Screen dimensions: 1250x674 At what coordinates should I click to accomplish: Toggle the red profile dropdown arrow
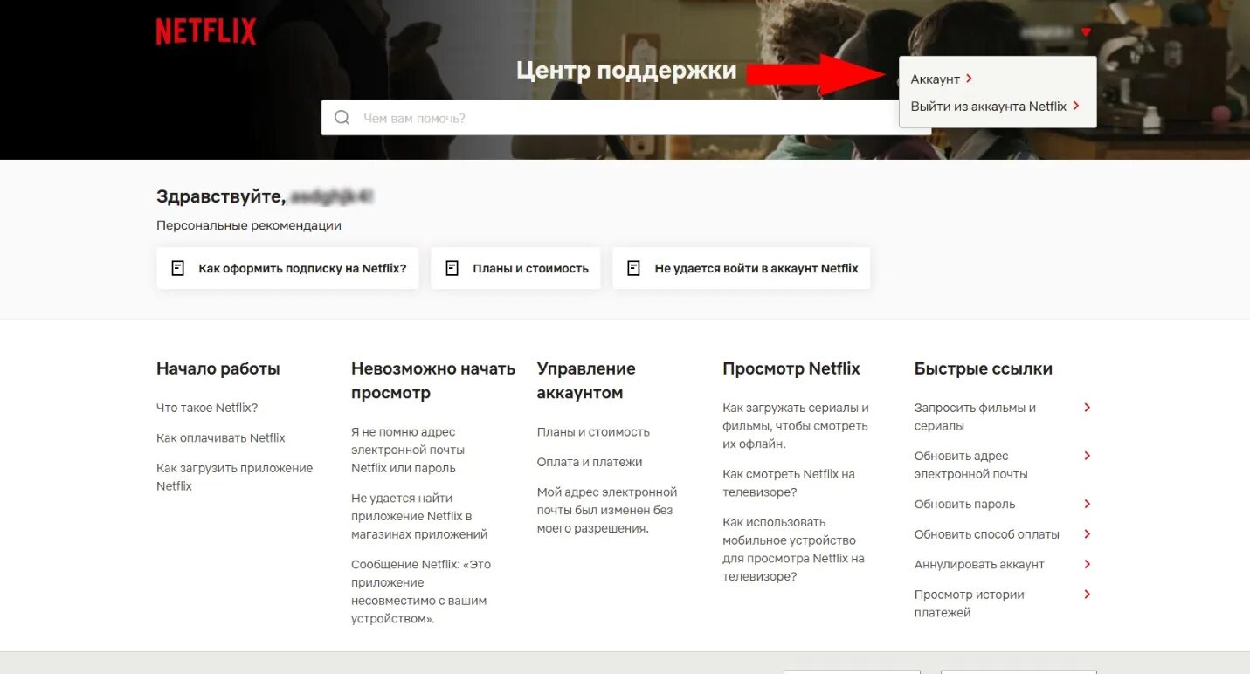[x=1086, y=32]
